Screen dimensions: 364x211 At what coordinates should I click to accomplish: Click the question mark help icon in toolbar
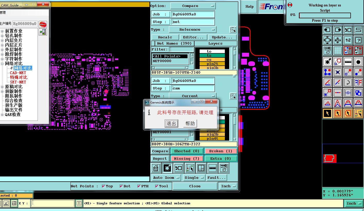pyautogui.click(x=358, y=40)
